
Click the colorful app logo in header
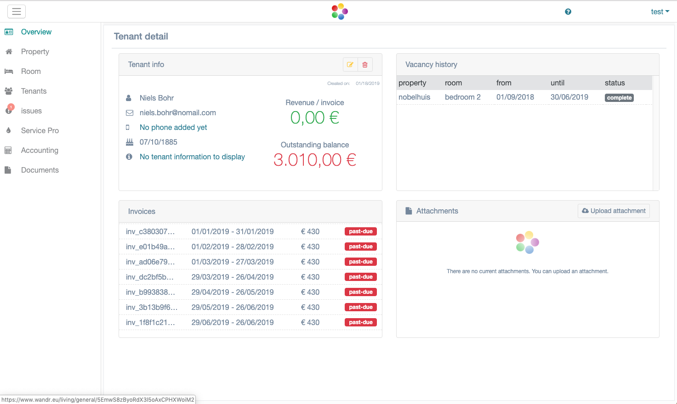coord(340,11)
